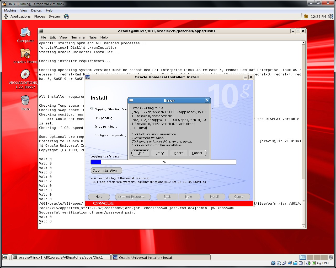Viewport: 336px width, 268px height.
Task: Click the "copying 'dsaServer.sh'" status text
Action: click(x=106, y=156)
